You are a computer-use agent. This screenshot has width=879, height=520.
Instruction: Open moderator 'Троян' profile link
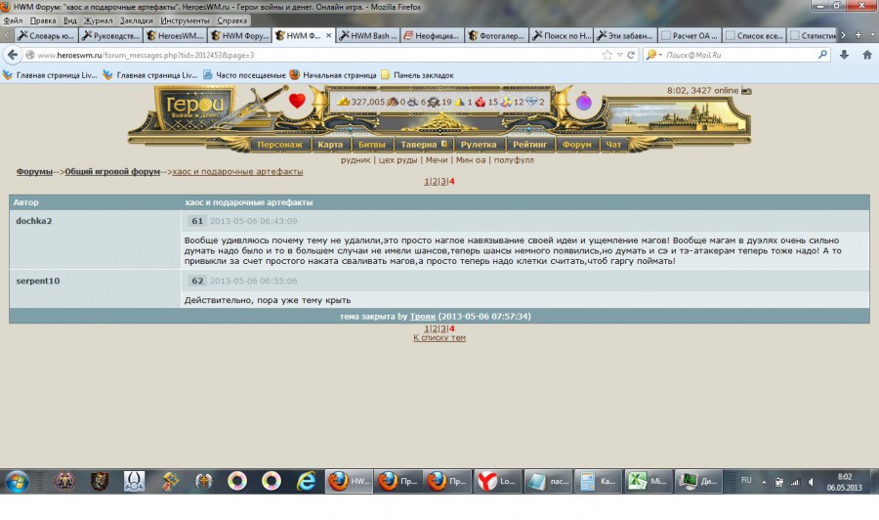pyautogui.click(x=422, y=317)
